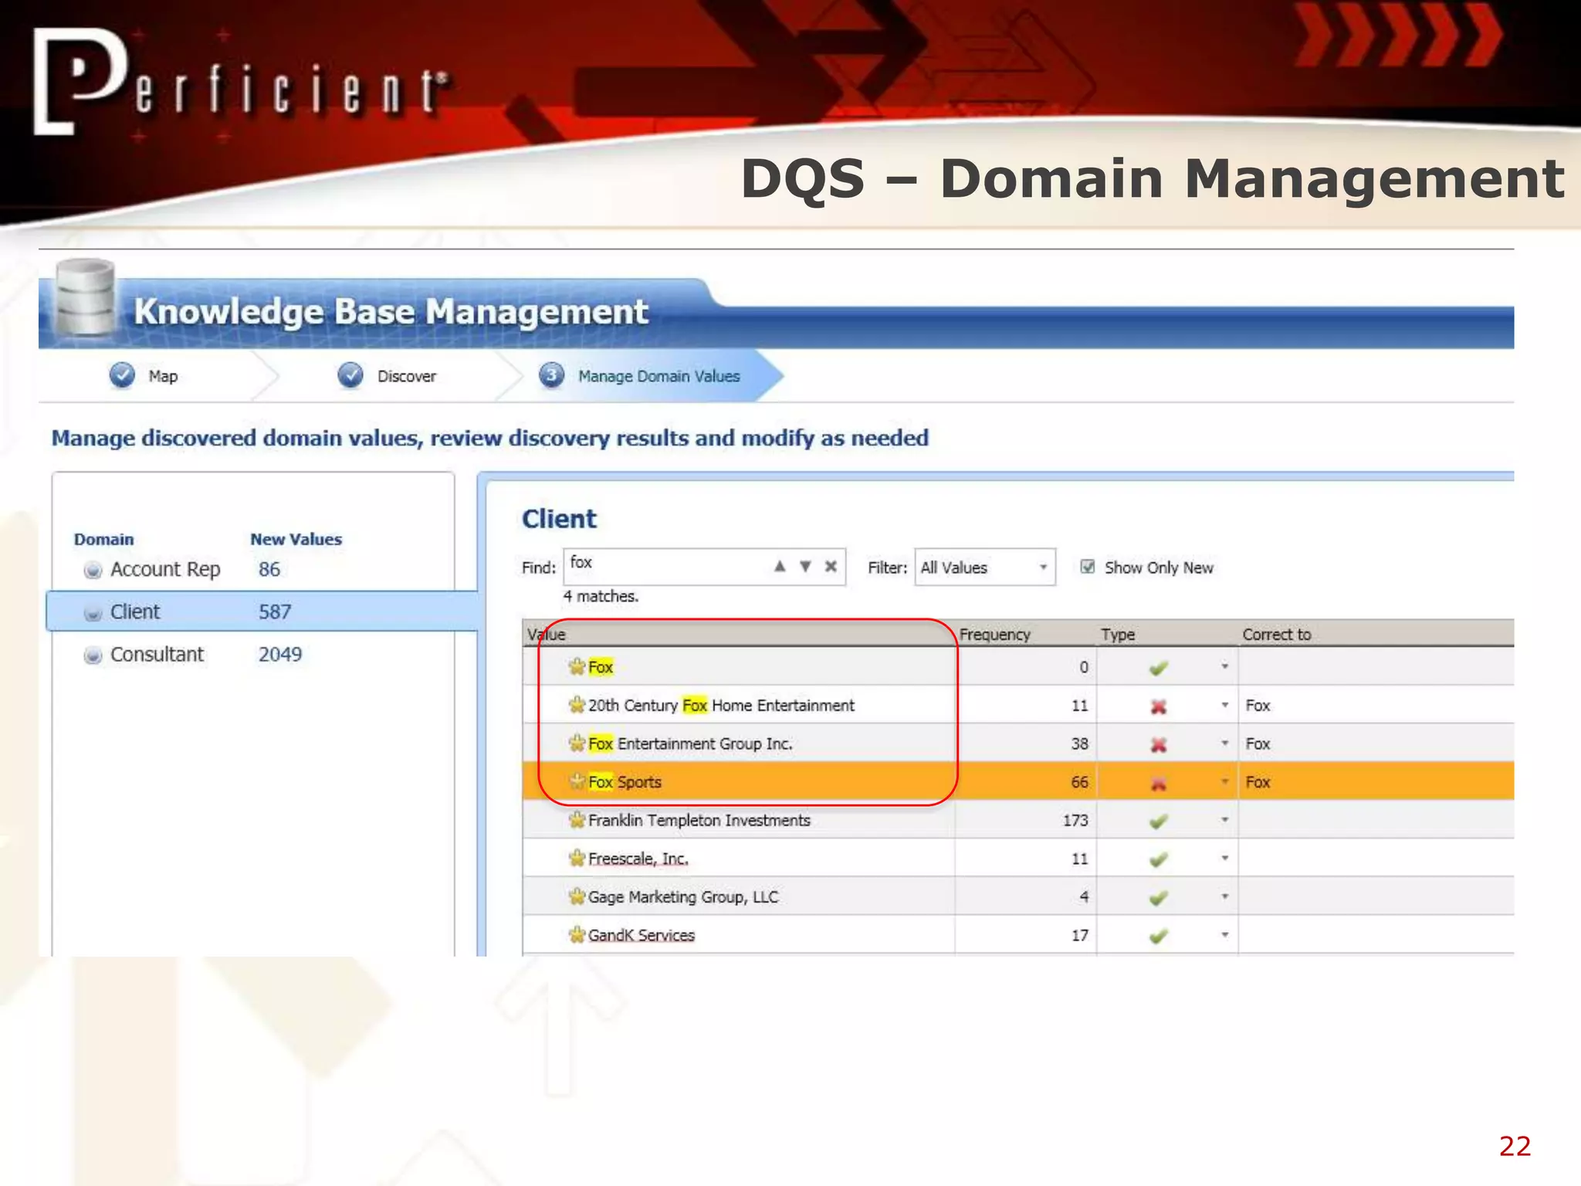Click the new-value star icon beside Fox
The width and height of the screenshot is (1581, 1186).
click(x=577, y=666)
